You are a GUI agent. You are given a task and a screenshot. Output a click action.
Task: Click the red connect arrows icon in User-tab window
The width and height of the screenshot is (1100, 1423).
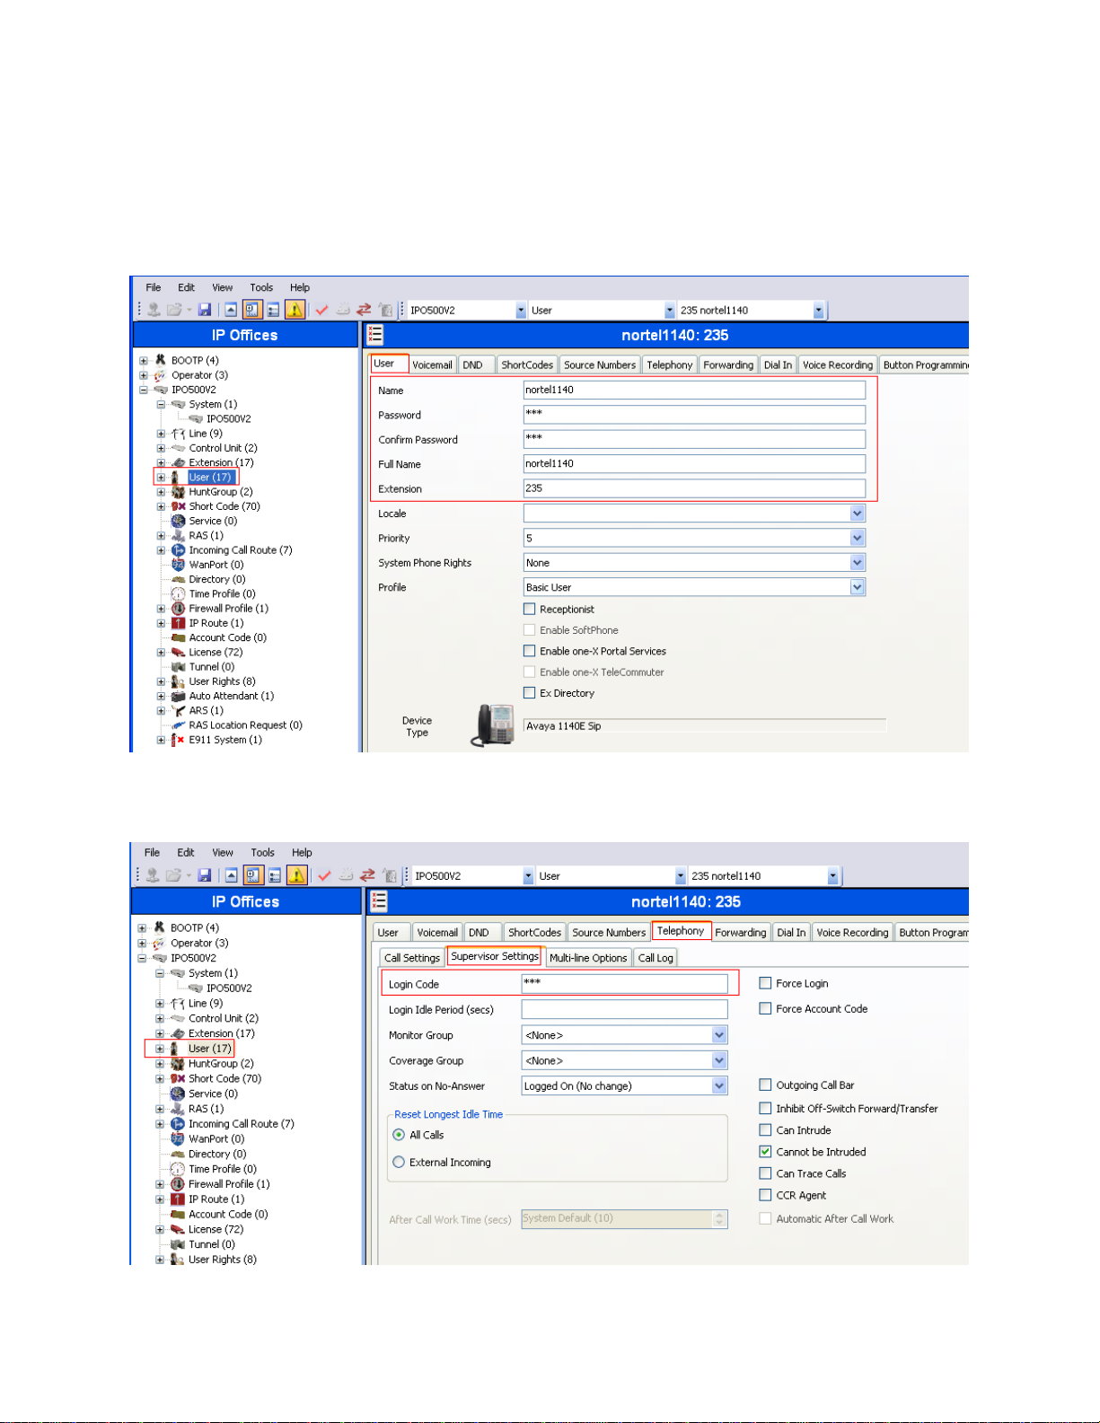click(364, 310)
